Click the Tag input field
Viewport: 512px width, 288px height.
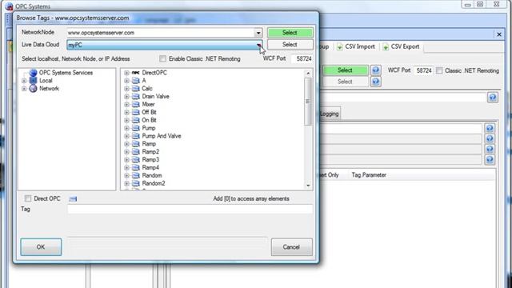(190, 209)
